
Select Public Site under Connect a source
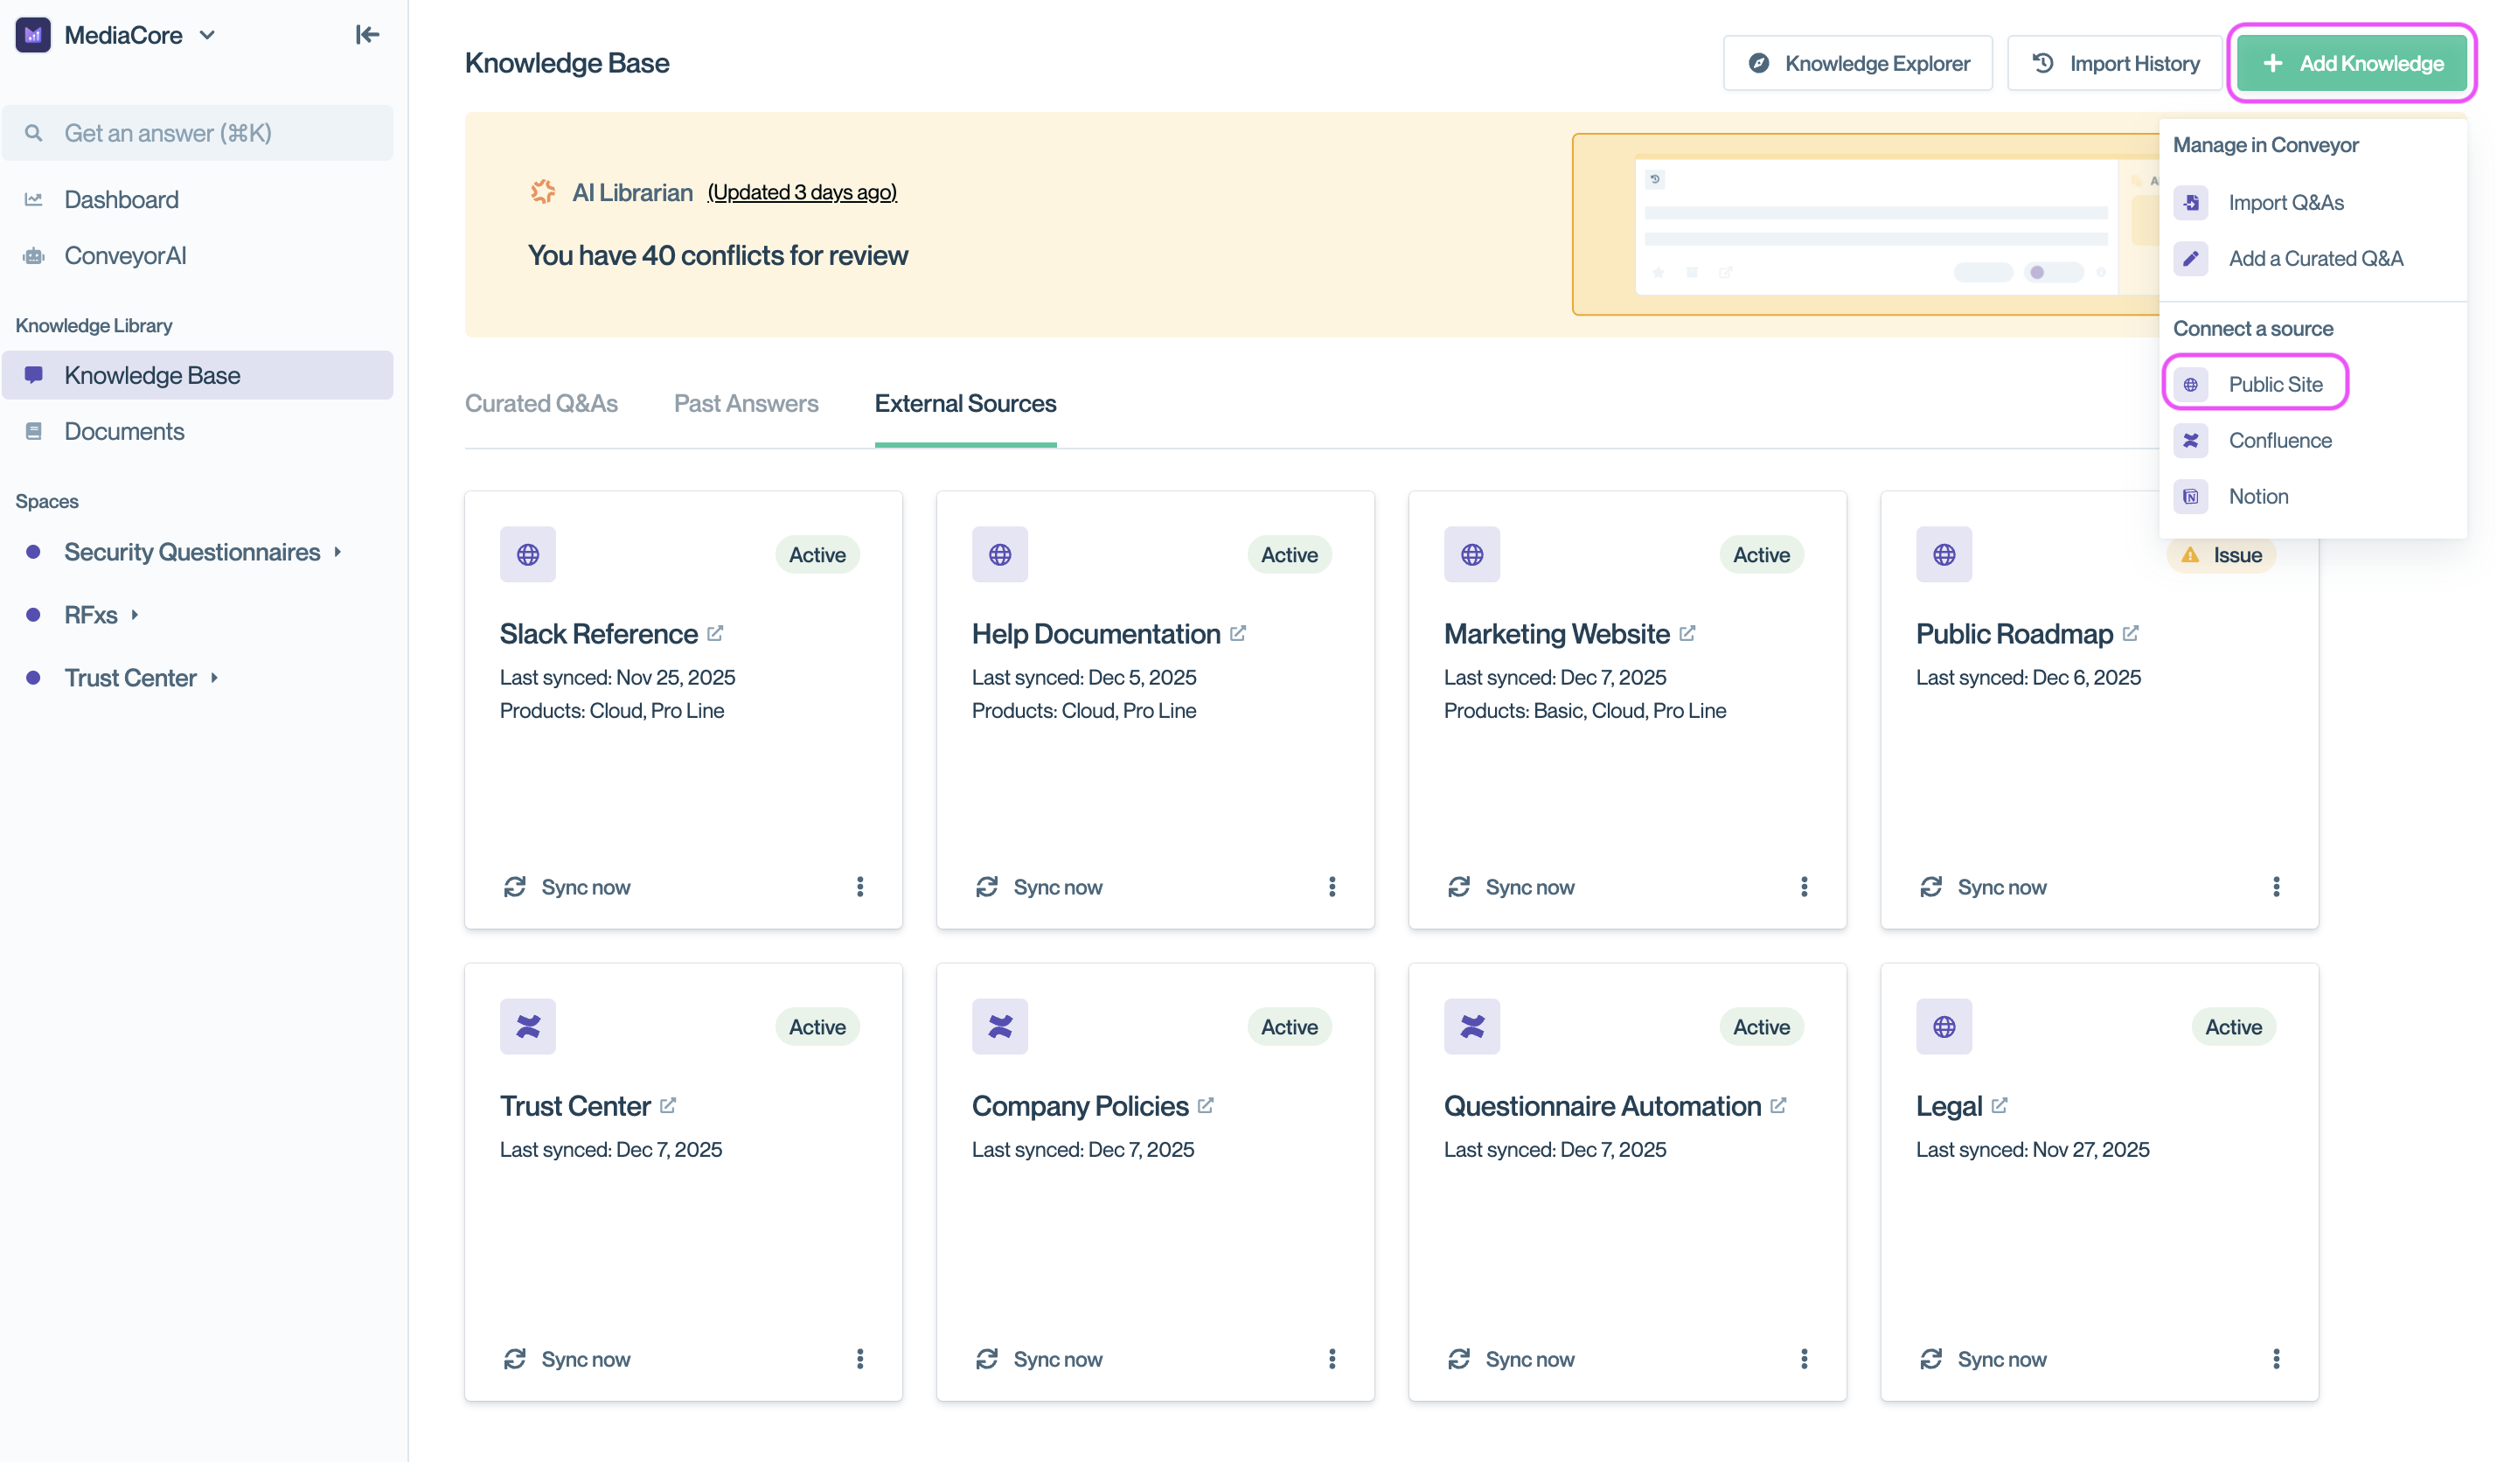2276,385
